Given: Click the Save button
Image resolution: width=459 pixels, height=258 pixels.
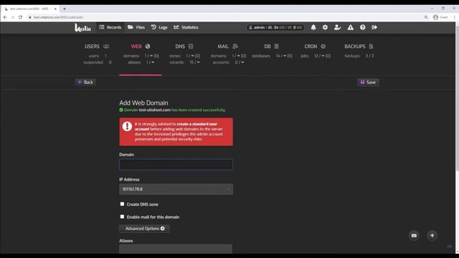Looking at the screenshot, I should click(368, 82).
